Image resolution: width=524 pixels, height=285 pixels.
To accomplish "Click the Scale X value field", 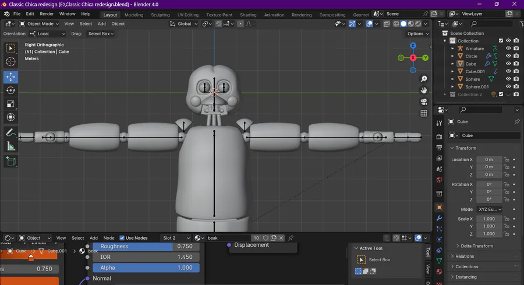I will click(489, 219).
